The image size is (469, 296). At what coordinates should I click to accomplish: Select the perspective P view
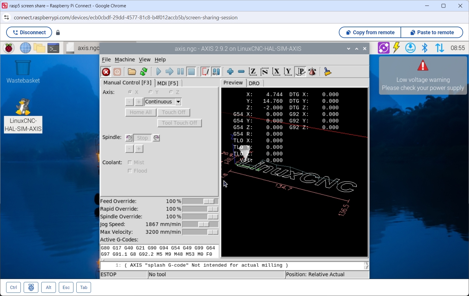pos(300,72)
